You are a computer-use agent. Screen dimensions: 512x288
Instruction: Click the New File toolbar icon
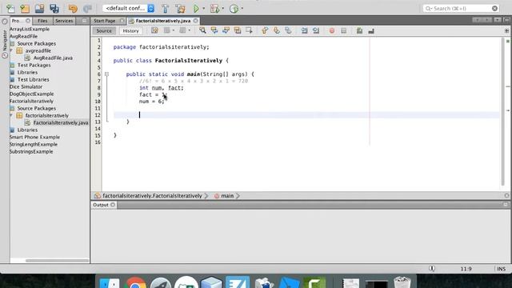coord(10,9)
